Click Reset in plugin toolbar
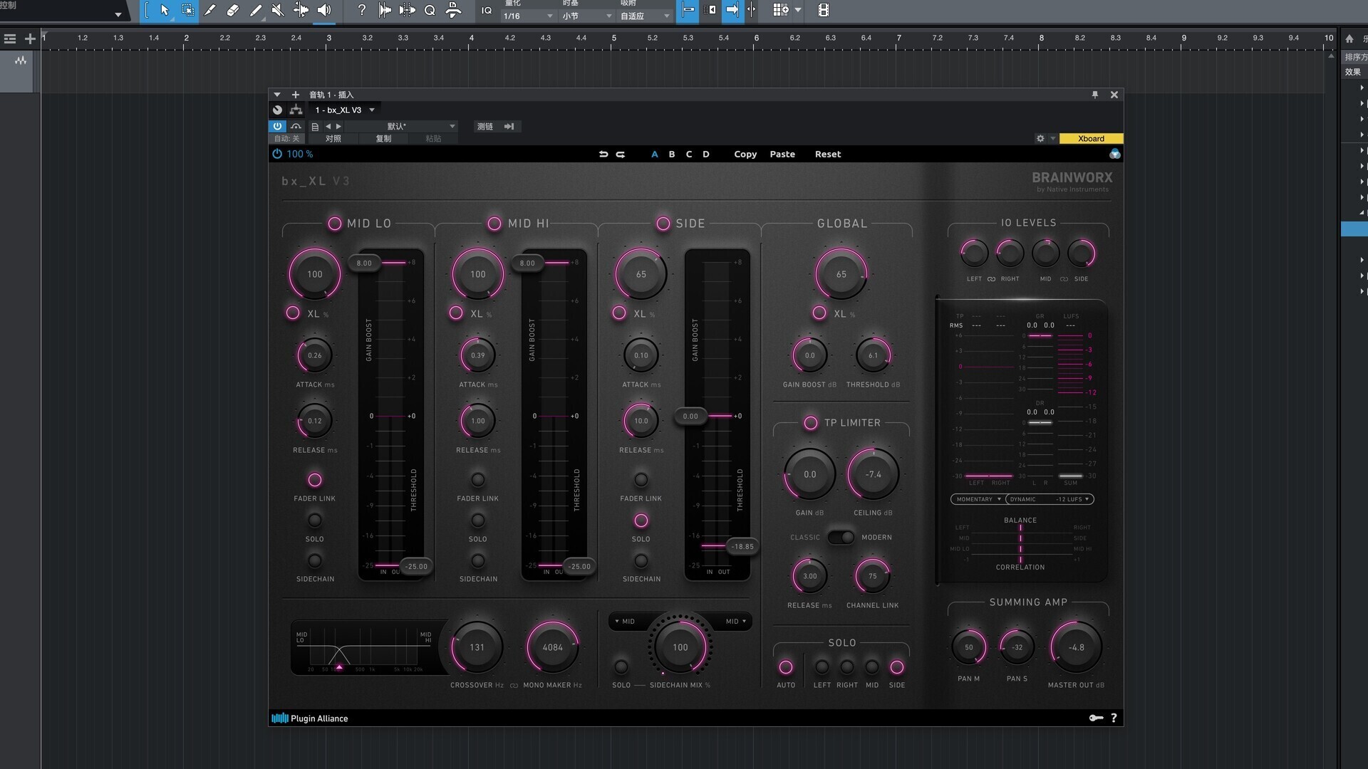This screenshot has height=769, width=1368. point(828,154)
